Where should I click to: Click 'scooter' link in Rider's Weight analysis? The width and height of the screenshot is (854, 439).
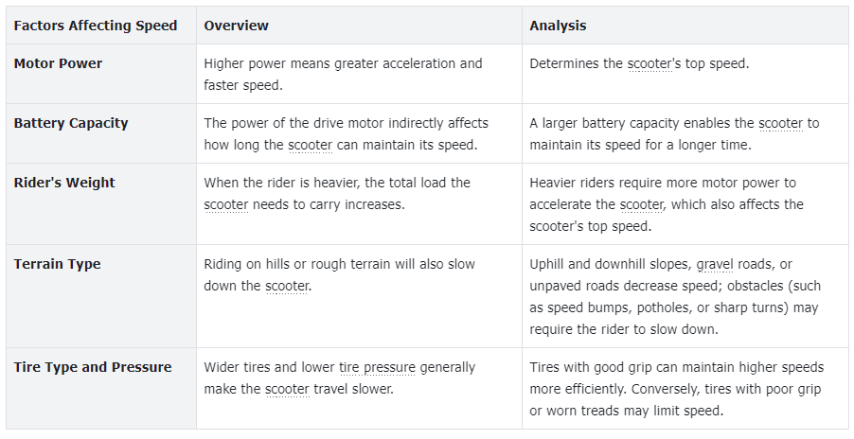642,205
